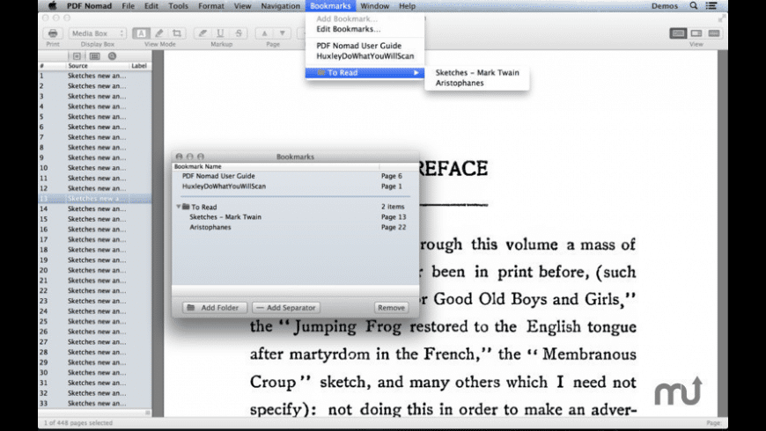Select the pencil edit view mode icon

[159, 33]
